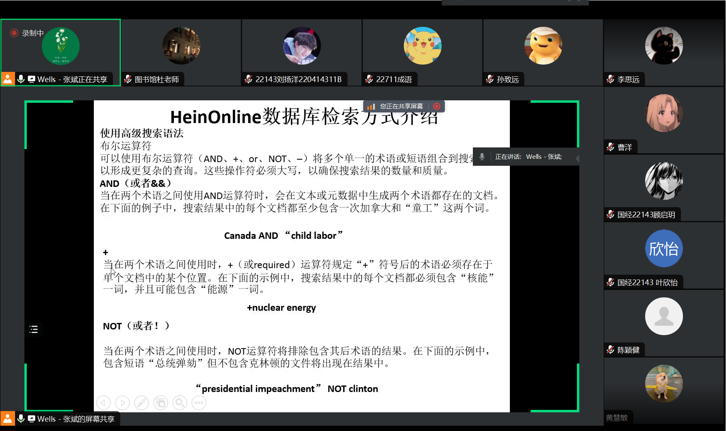
Task: Click the red stop-share circle in sharing banner
Action: (x=437, y=106)
